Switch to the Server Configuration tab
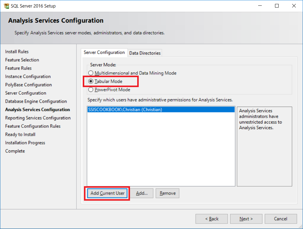 (104, 52)
